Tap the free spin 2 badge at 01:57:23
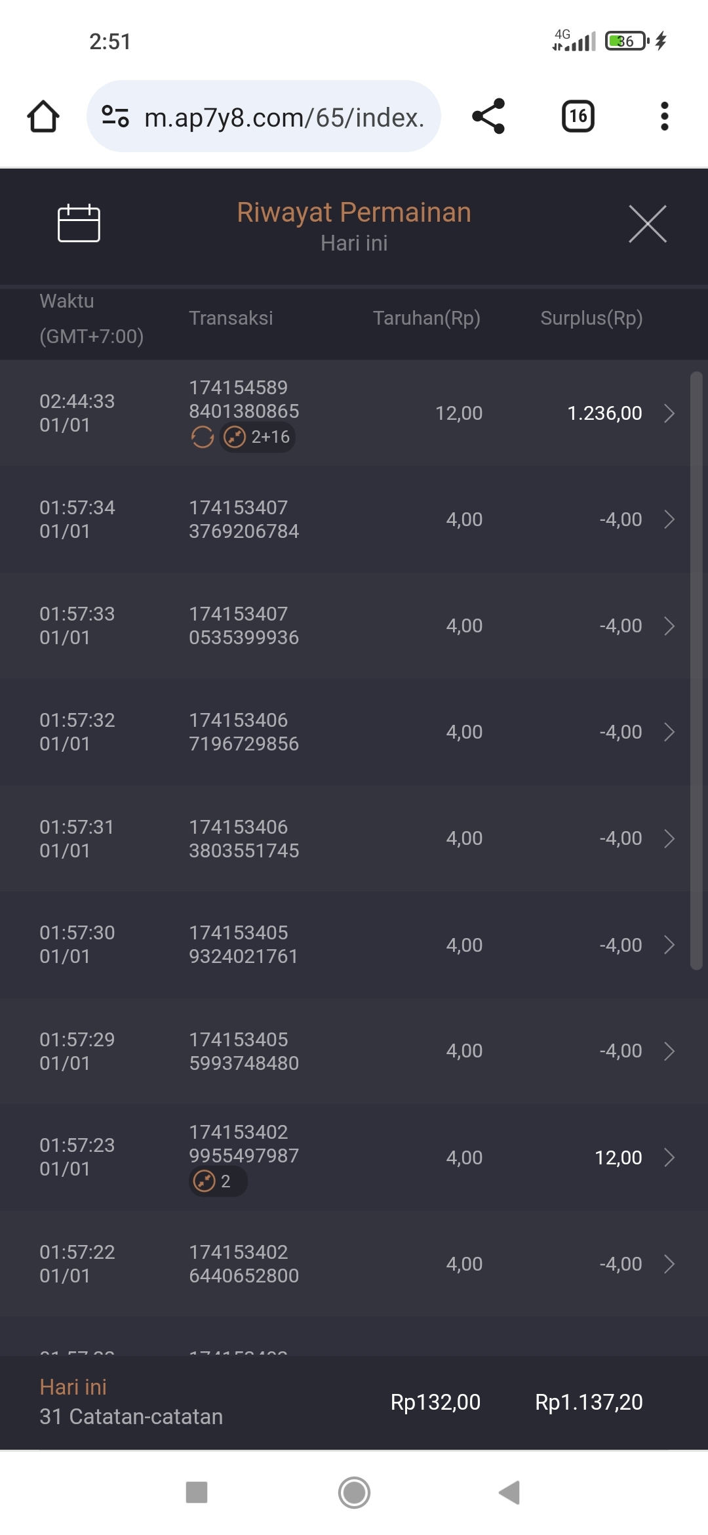This screenshot has height=1535, width=708. (x=217, y=1181)
